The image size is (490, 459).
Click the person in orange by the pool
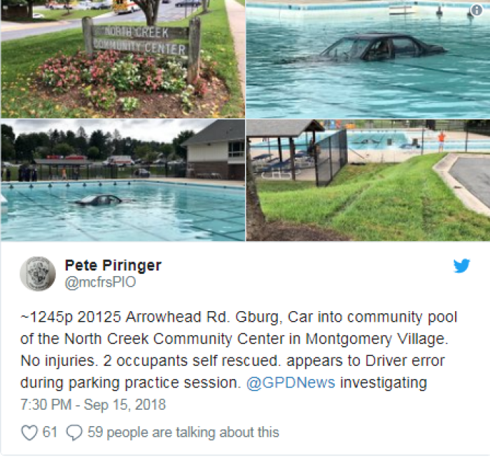[x=441, y=141]
